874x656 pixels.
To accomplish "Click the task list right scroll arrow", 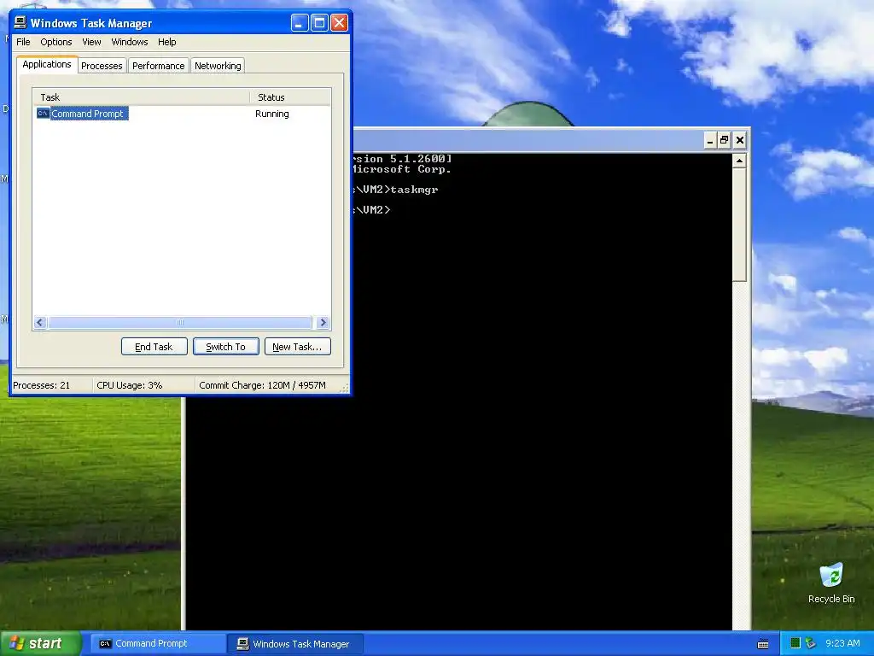I will pos(323,322).
